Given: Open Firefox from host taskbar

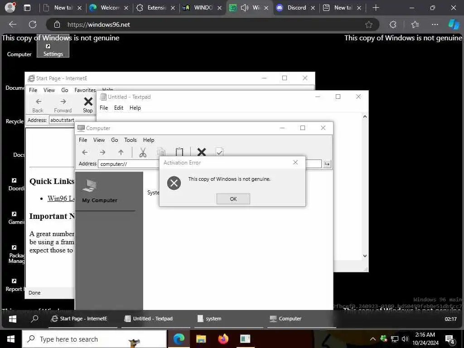Looking at the screenshot, I should [223, 339].
